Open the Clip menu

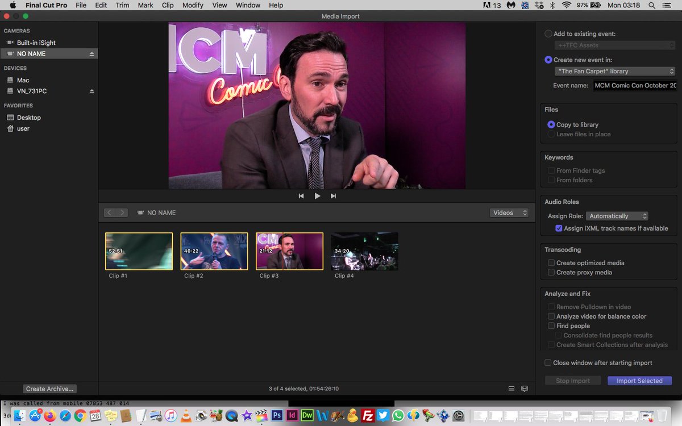click(x=168, y=5)
